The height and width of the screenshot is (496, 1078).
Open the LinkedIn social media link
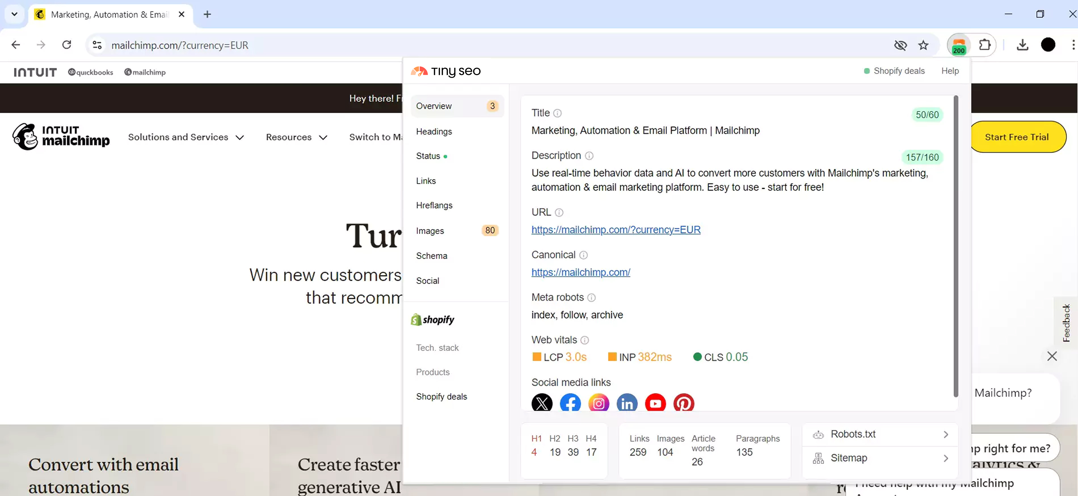point(627,403)
